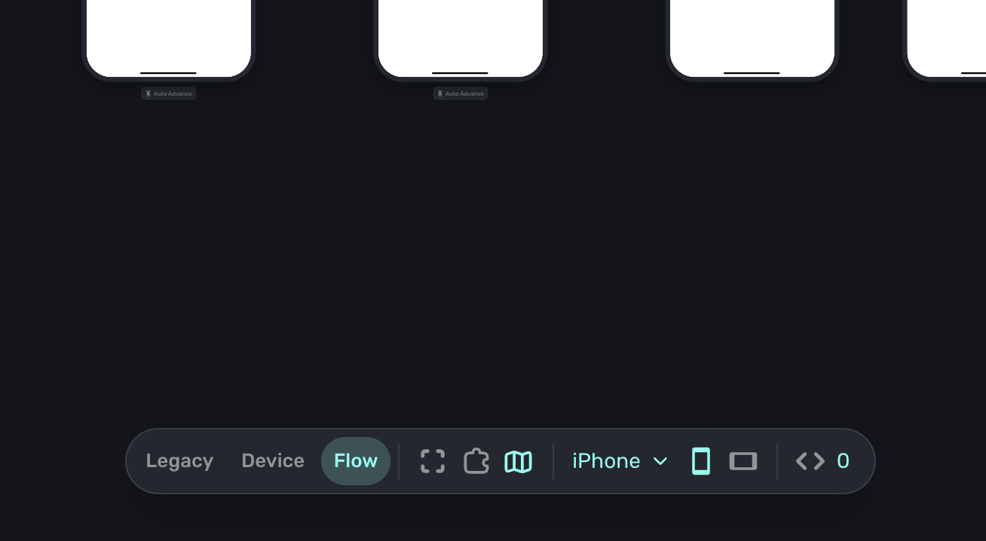The image size is (986, 541).
Task: Click the home indicator bar on third phone
Action: coord(752,73)
